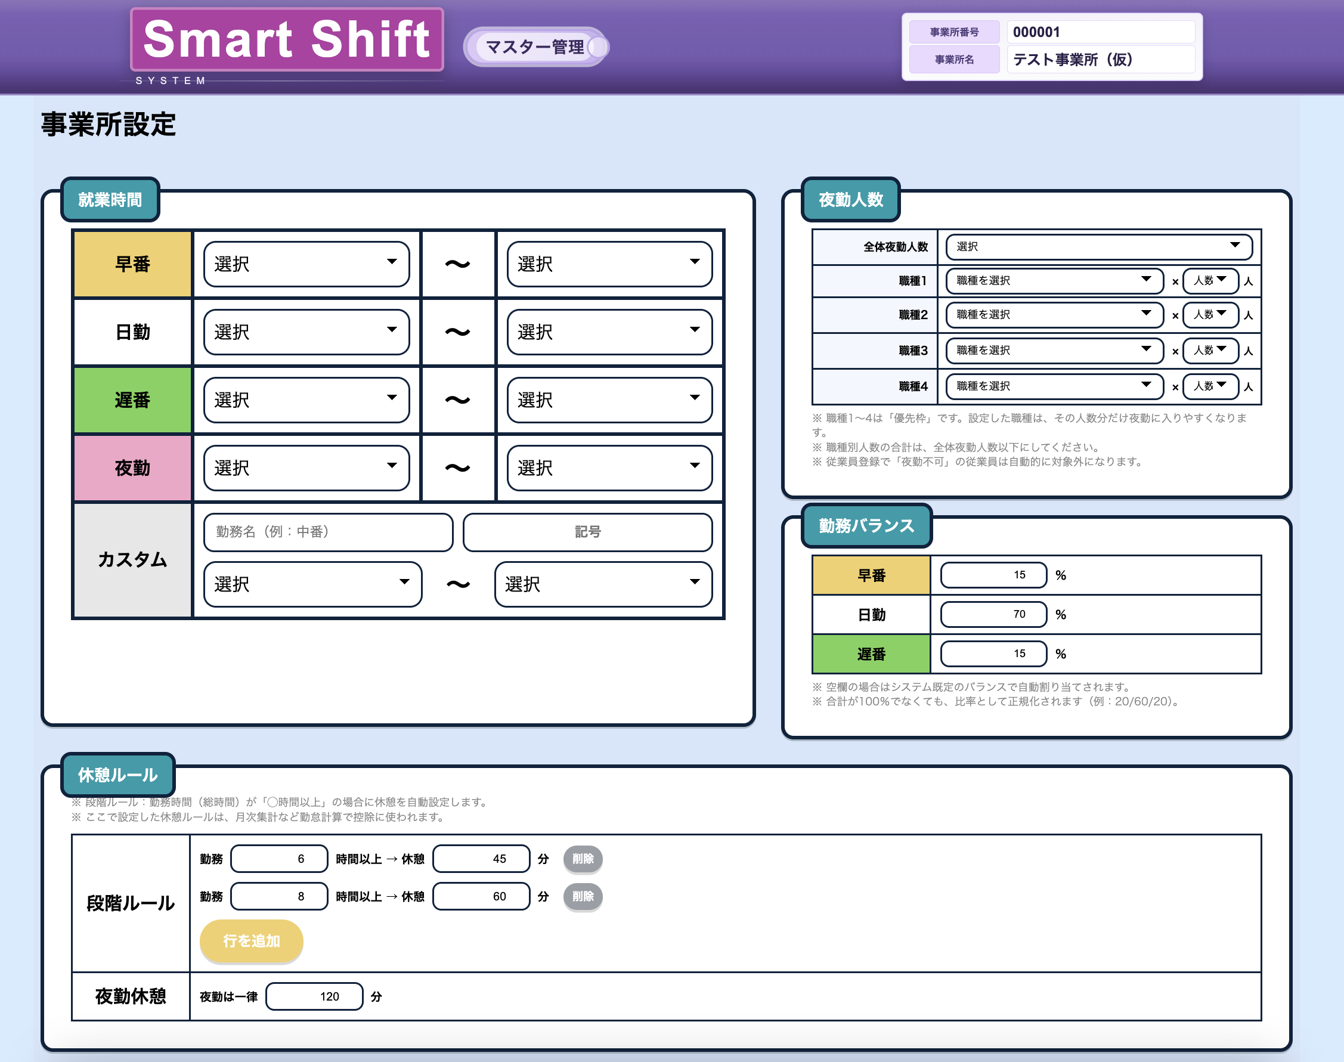The width and height of the screenshot is (1344, 1062).
Task: Delete the 8-hour break rule row
Action: (583, 896)
